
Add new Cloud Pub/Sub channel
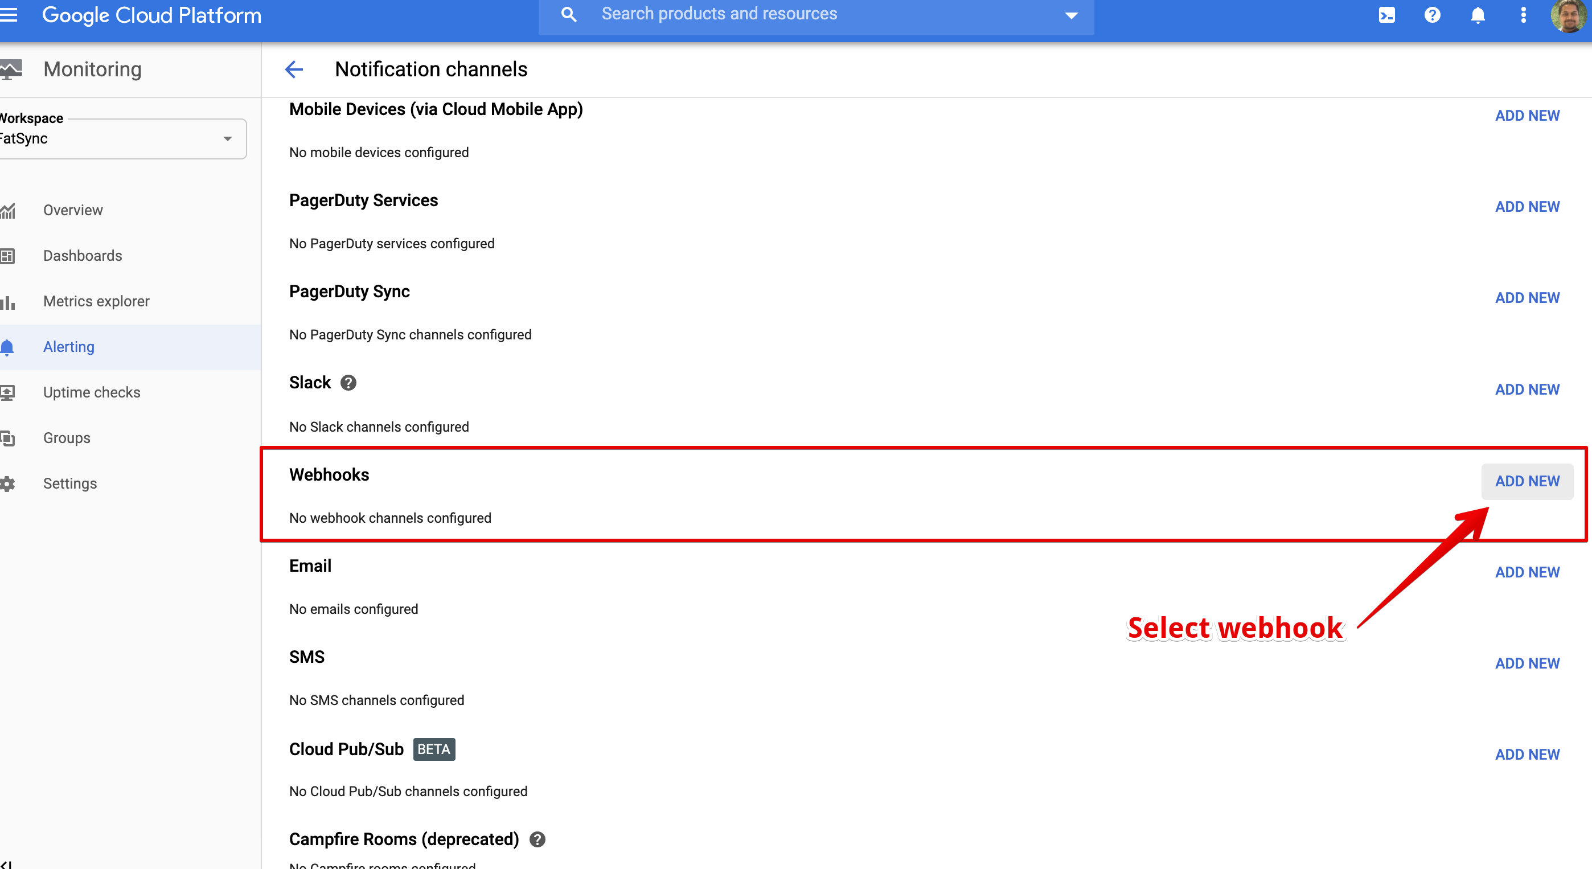pyautogui.click(x=1527, y=754)
